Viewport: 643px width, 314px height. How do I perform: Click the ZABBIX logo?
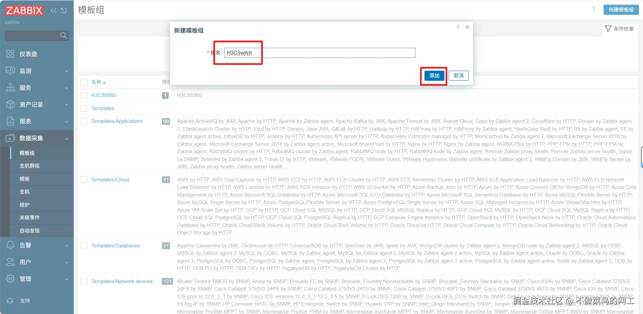(24, 10)
